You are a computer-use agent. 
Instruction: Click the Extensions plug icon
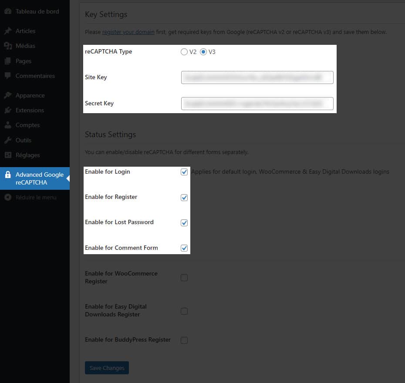pos(8,110)
